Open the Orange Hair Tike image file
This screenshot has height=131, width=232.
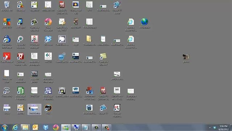[x=76, y=7]
